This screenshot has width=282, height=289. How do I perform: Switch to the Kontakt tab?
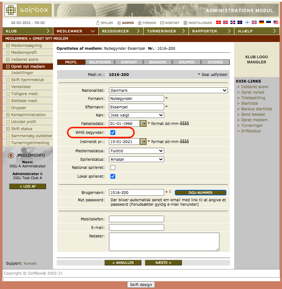[129, 62]
